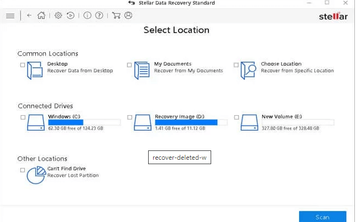
Task: Close the Stellar Data Recovery window
Action: [345, 3]
